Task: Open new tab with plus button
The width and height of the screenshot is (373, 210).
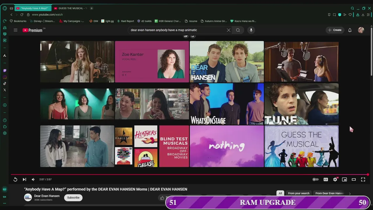Action: pyautogui.click(x=92, y=8)
